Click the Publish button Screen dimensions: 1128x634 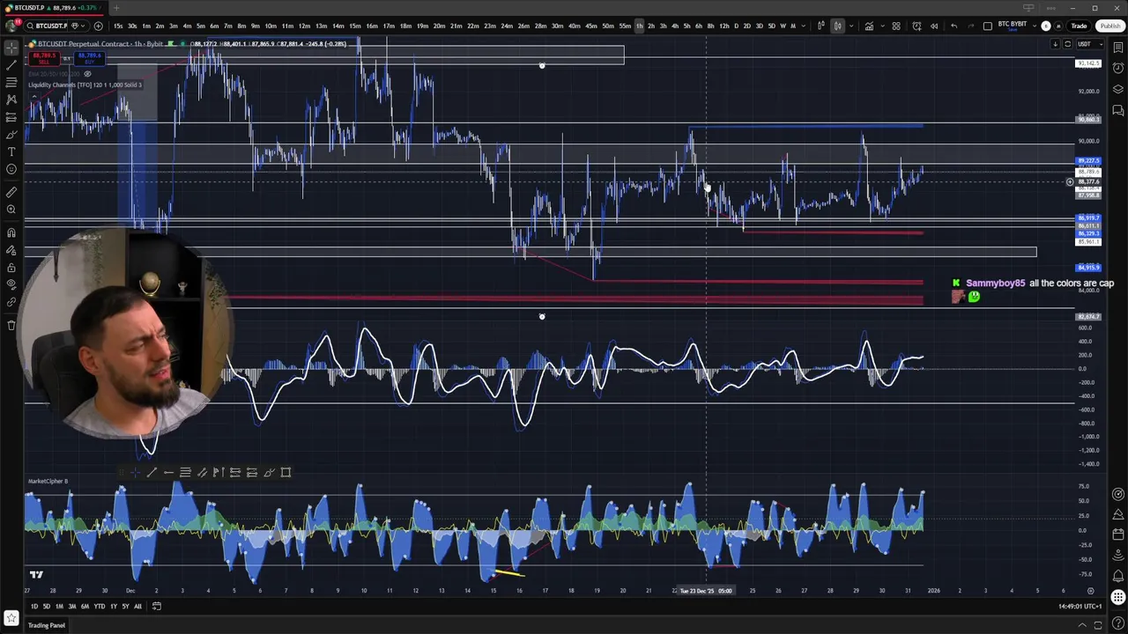[x=1110, y=26]
